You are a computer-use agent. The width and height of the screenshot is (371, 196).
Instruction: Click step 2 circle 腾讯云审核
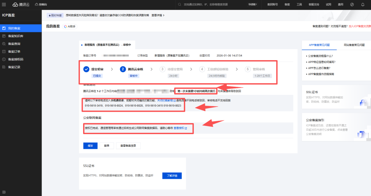tap(123, 69)
